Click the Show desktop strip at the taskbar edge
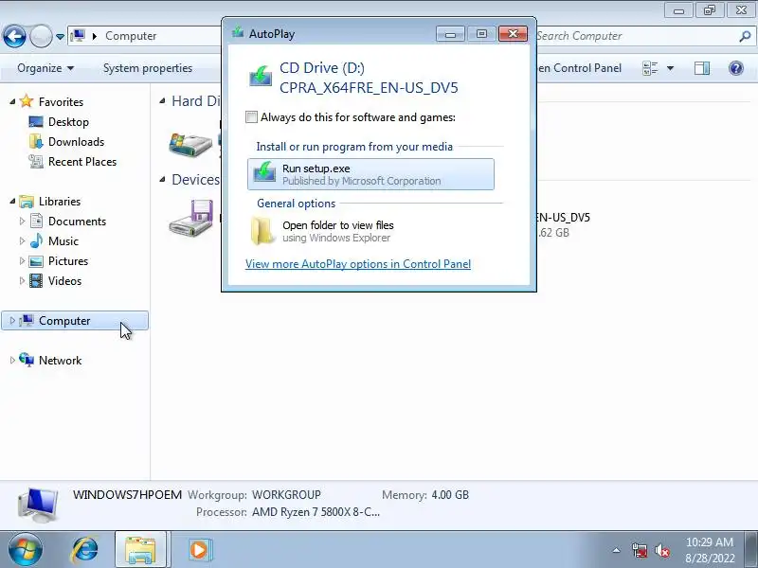 751,550
